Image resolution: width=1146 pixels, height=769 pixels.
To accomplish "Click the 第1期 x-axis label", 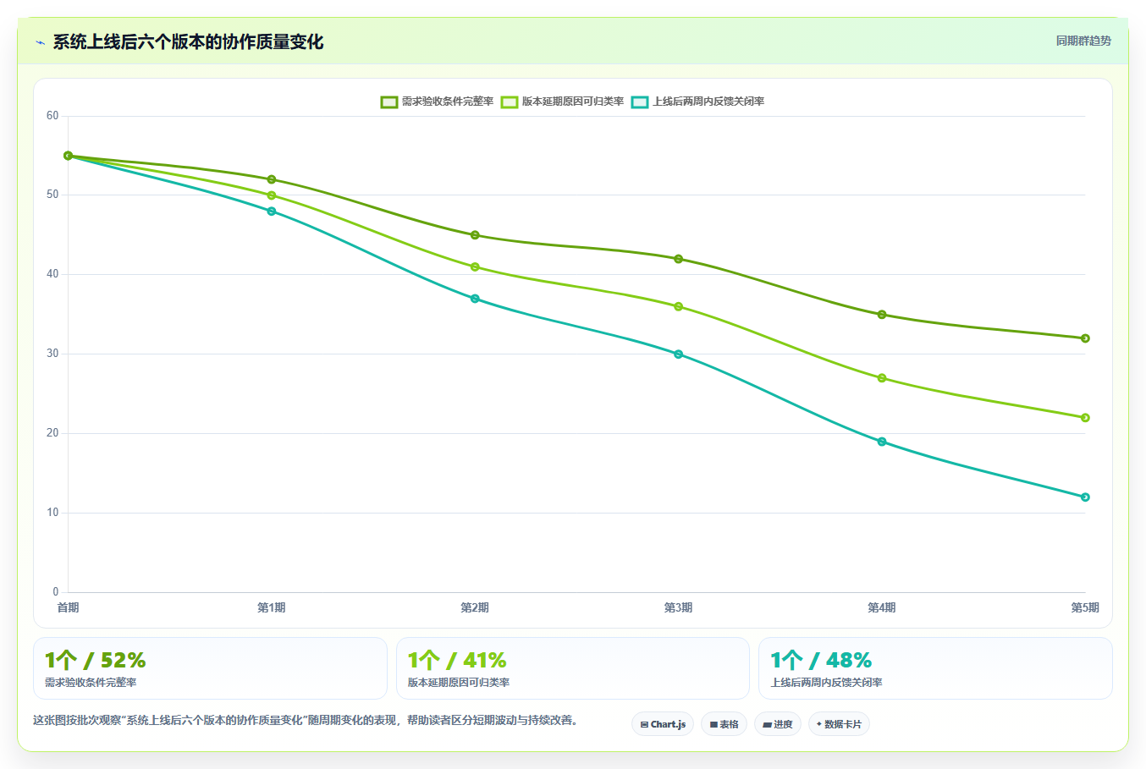I will pos(272,607).
